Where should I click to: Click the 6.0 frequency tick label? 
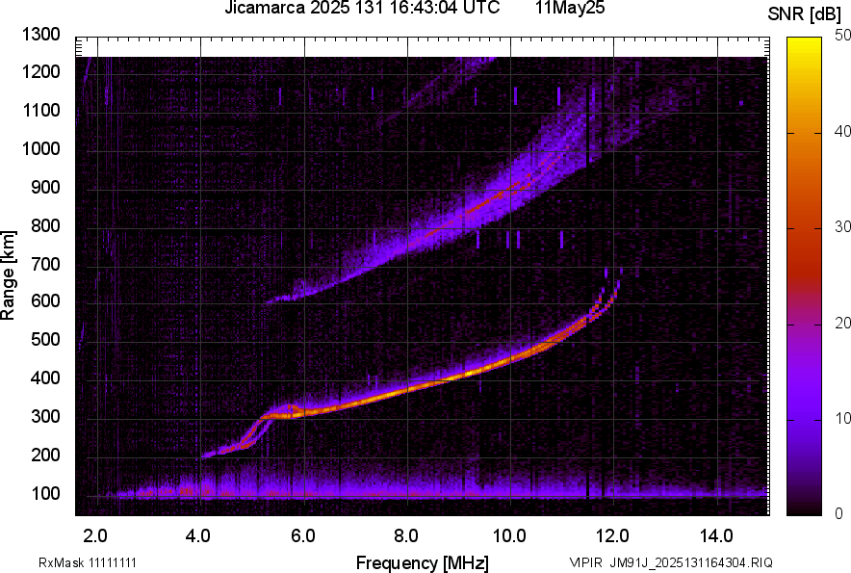click(303, 536)
